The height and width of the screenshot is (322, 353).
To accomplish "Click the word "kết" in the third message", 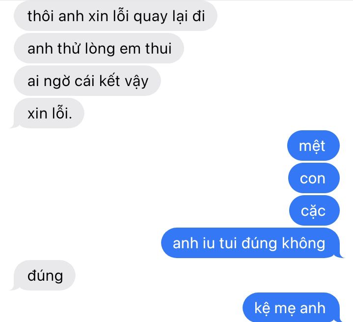I will tap(109, 80).
